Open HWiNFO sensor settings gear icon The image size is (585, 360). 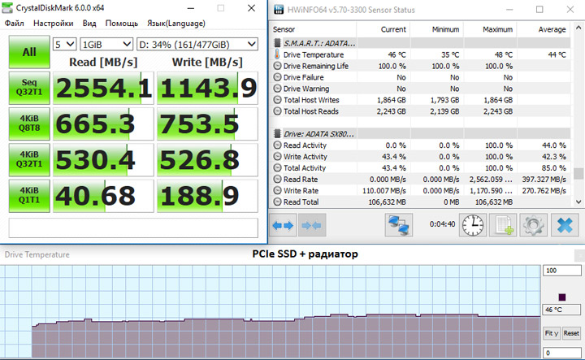(x=534, y=225)
